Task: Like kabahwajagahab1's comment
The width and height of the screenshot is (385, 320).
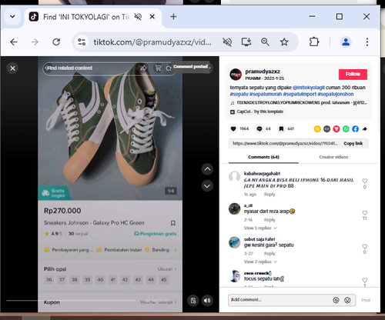Action: point(364,181)
